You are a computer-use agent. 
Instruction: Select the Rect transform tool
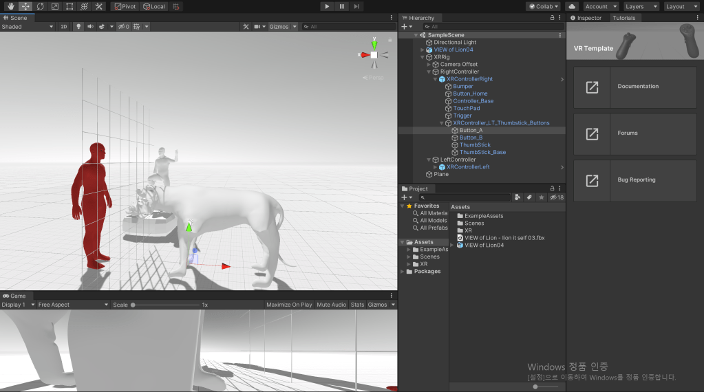click(x=70, y=6)
